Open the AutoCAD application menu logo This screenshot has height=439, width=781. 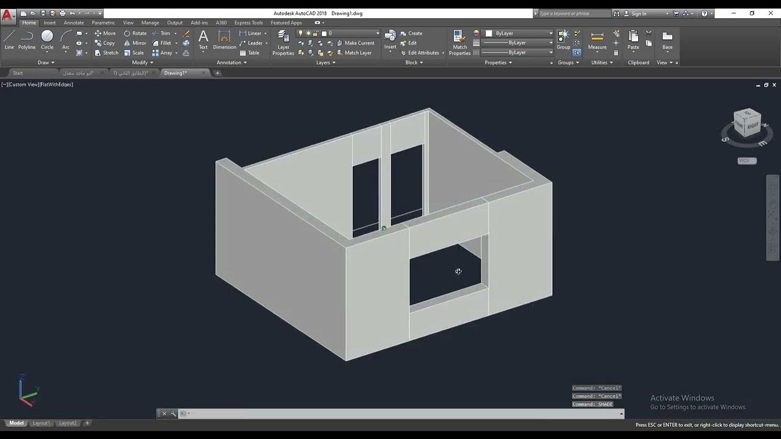(x=7, y=15)
